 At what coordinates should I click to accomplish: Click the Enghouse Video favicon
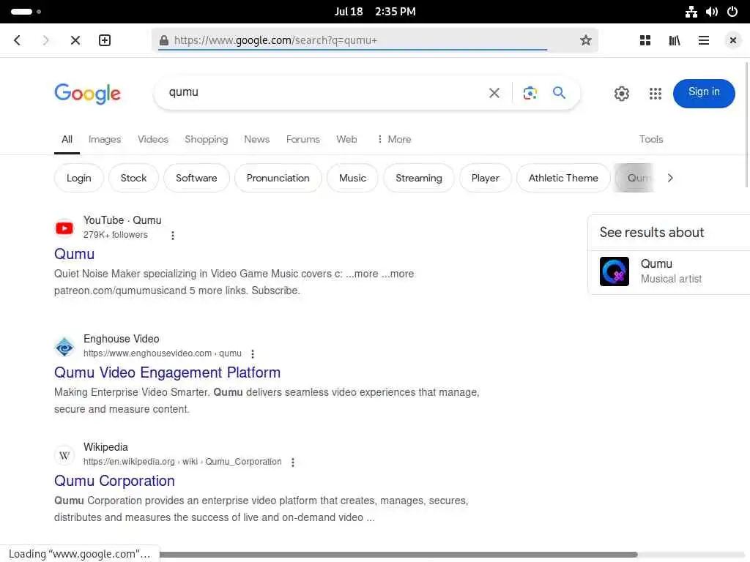click(64, 346)
